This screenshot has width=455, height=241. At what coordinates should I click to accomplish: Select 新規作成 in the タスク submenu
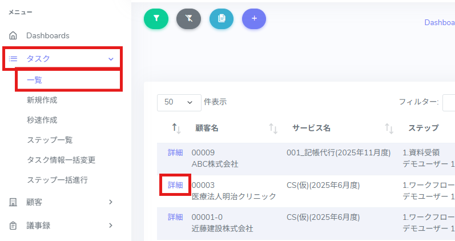tap(42, 100)
